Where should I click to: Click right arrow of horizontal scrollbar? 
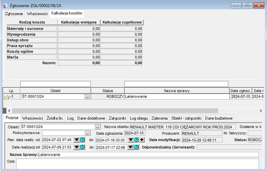coord(261,111)
